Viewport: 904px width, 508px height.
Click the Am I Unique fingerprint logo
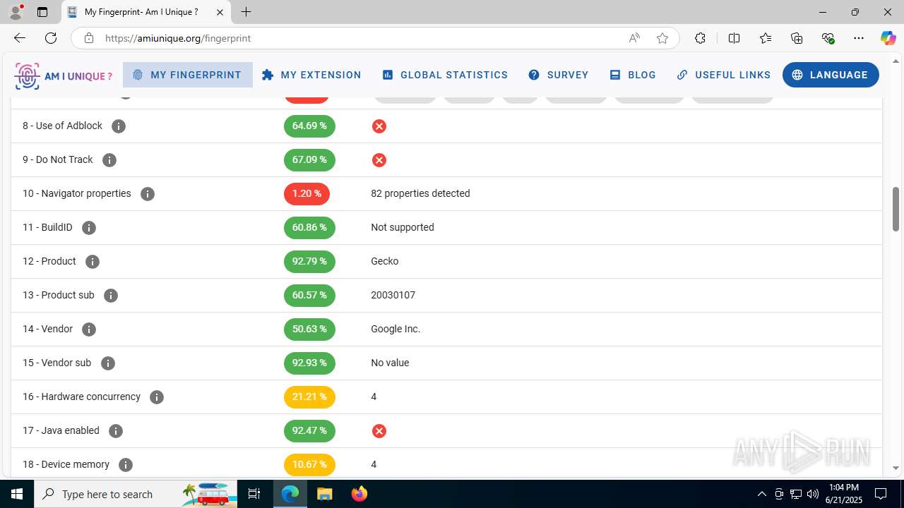point(64,75)
